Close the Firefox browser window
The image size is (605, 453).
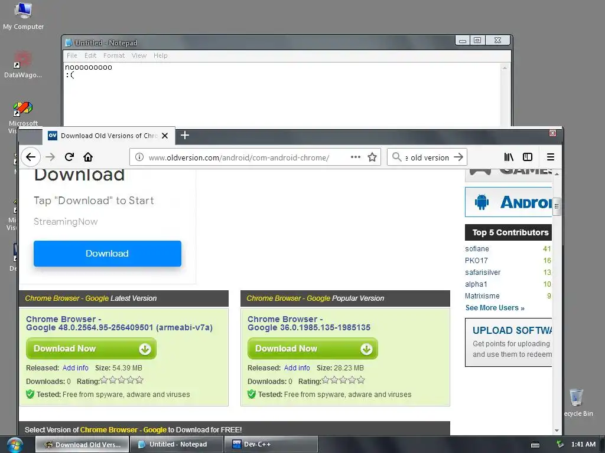pos(552,133)
